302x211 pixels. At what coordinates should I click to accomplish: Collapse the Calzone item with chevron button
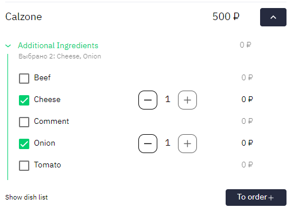tap(273, 17)
